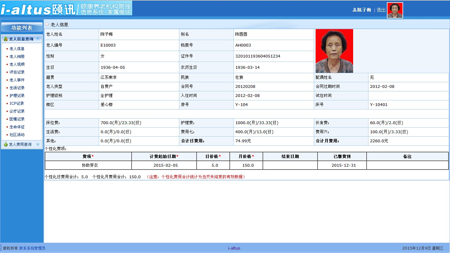Image resolution: width=450 pixels, height=253 pixels.
Task: Open 护理记录 in the function list
Action: (x=17, y=96)
